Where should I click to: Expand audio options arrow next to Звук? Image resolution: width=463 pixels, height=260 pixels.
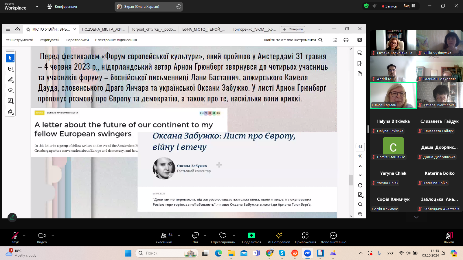[x=24, y=235]
